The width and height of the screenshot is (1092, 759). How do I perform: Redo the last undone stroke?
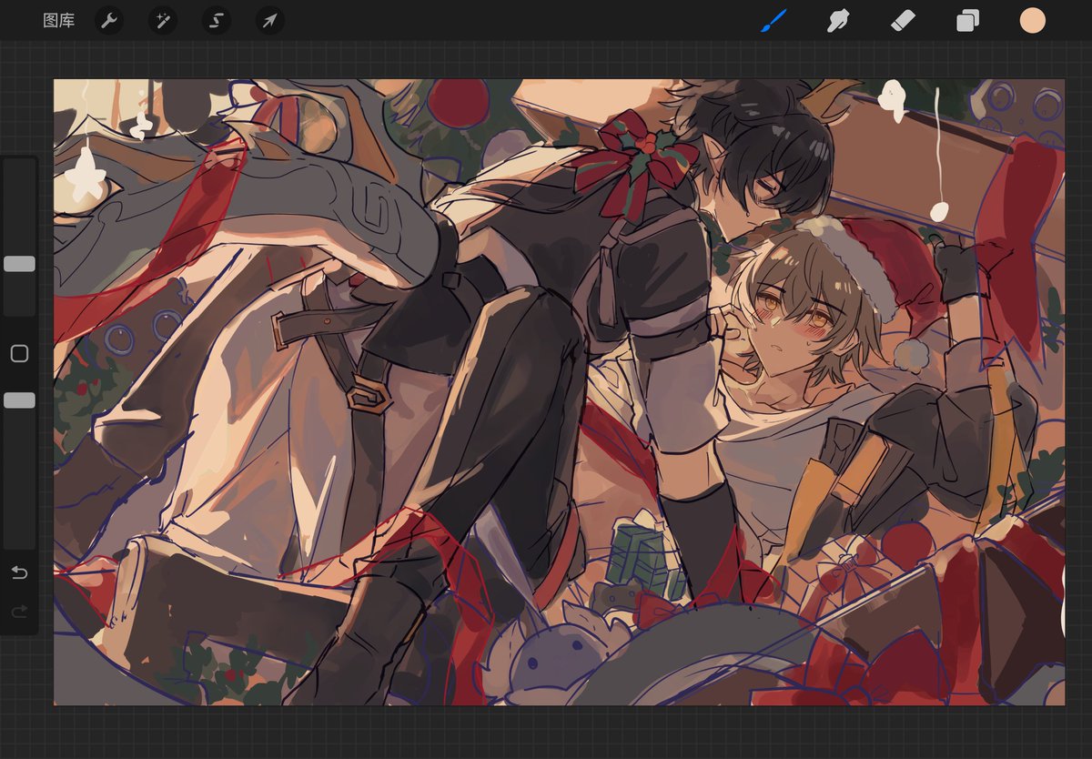coord(19,612)
